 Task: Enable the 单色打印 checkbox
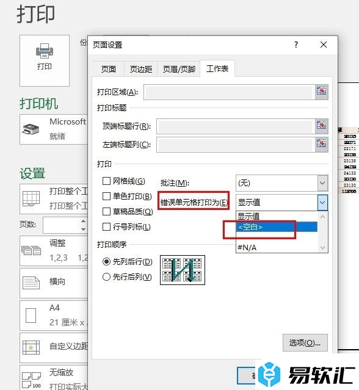coord(106,197)
